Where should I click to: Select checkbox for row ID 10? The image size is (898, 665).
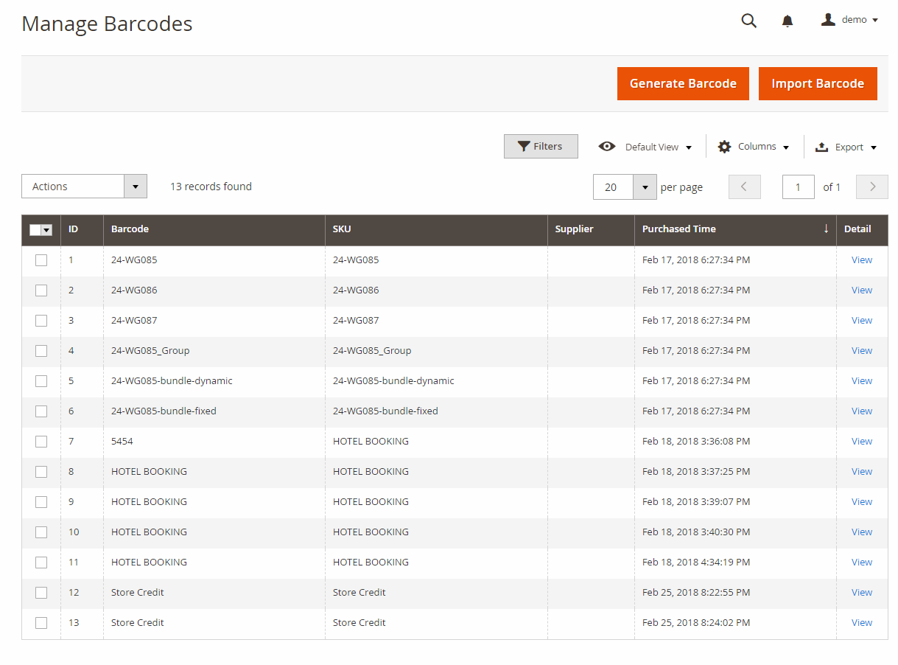pyautogui.click(x=41, y=532)
